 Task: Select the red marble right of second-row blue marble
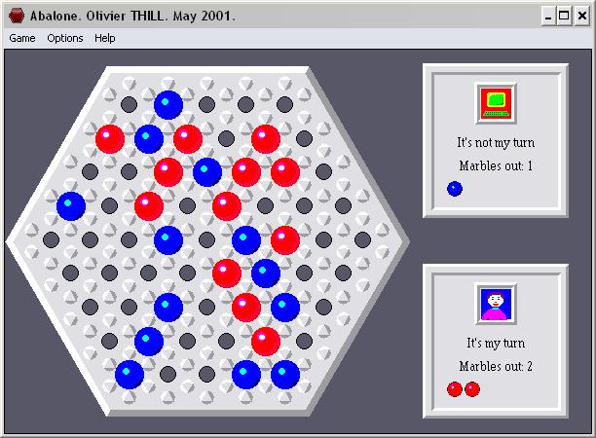(188, 139)
